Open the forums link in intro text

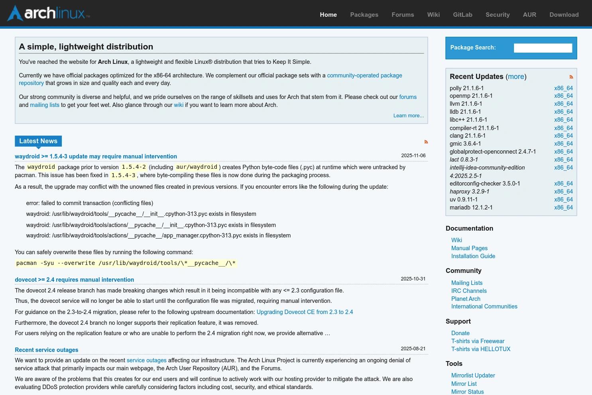pyautogui.click(x=408, y=97)
